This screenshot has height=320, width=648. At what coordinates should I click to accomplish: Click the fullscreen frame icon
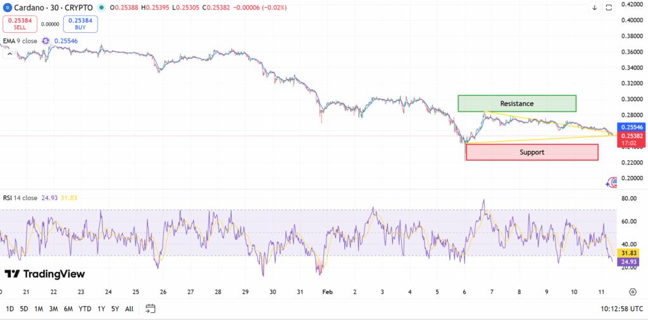pyautogui.click(x=609, y=8)
